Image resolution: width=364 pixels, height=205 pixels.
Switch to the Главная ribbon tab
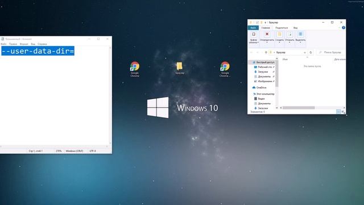click(x=266, y=28)
